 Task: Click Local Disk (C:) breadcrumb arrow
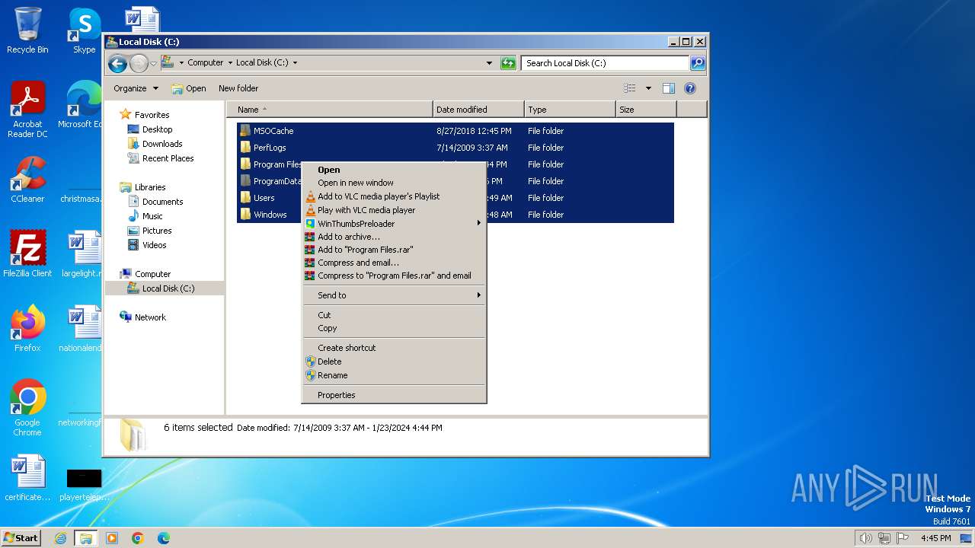(x=295, y=63)
